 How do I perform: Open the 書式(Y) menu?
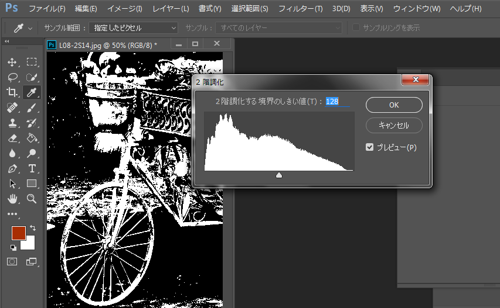click(210, 9)
